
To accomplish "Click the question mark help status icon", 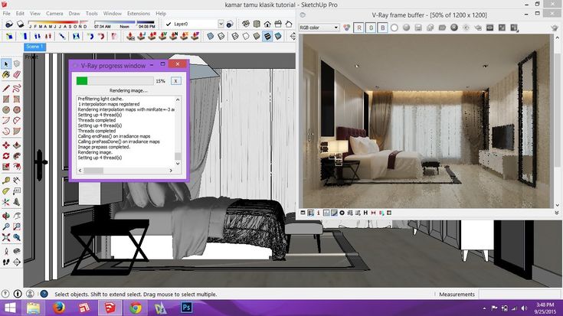I will click(44, 294).
